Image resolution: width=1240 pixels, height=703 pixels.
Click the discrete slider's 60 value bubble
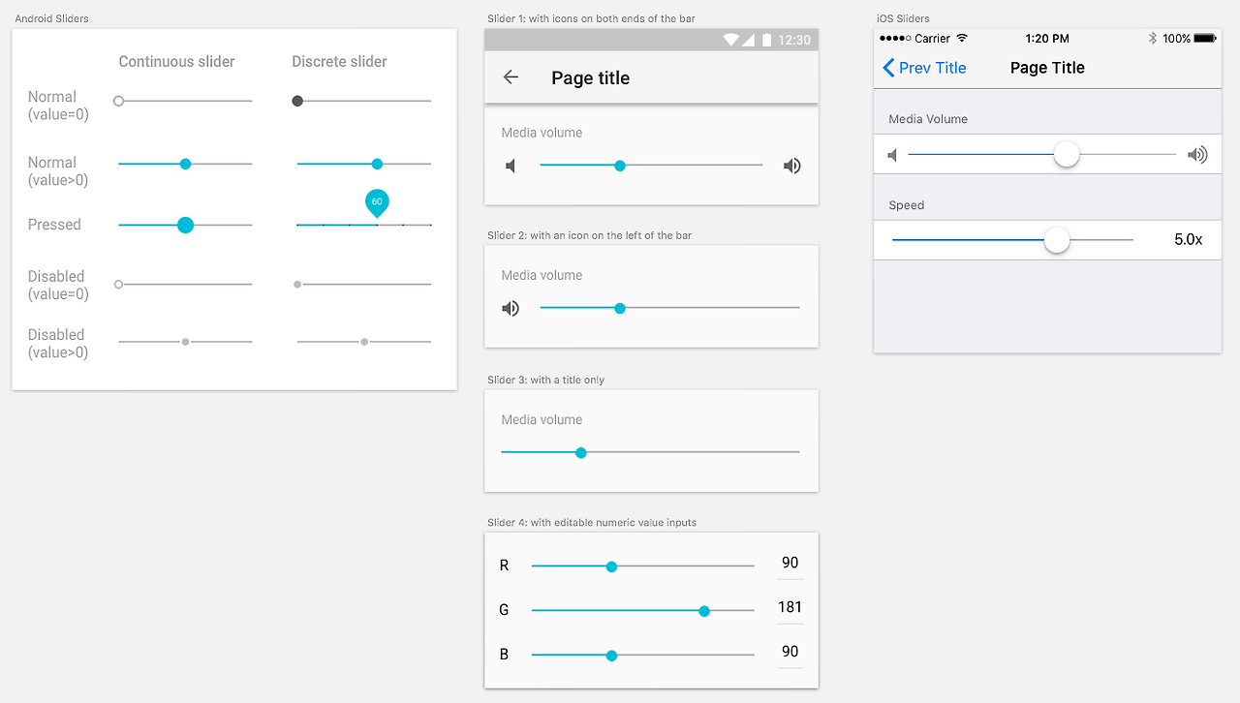(377, 201)
